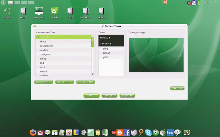220x137 pixels.
Task: Click the orange star icon in top panel
Action: click(x=165, y=2)
